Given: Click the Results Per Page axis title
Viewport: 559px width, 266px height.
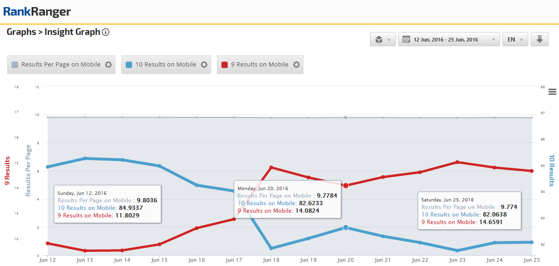Looking at the screenshot, I should (28, 171).
